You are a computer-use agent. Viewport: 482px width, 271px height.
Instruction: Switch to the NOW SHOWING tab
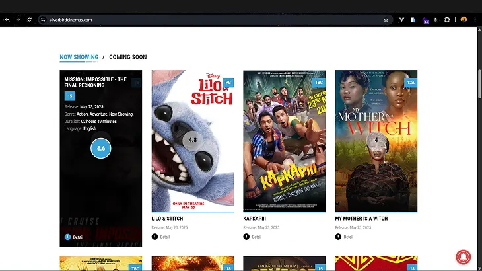[x=79, y=57]
